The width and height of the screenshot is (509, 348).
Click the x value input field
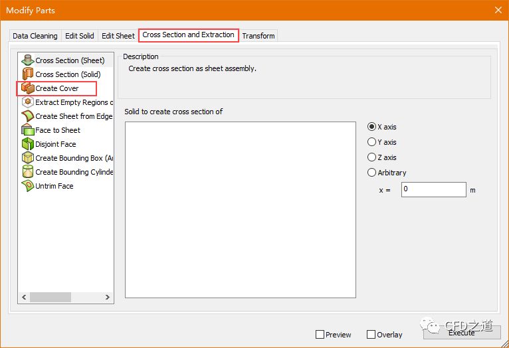click(433, 190)
